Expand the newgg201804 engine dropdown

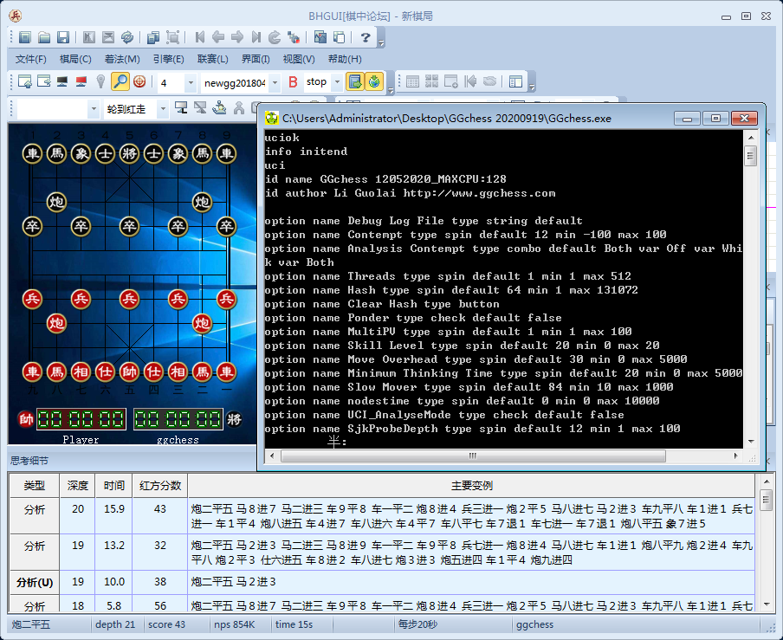pos(275,82)
